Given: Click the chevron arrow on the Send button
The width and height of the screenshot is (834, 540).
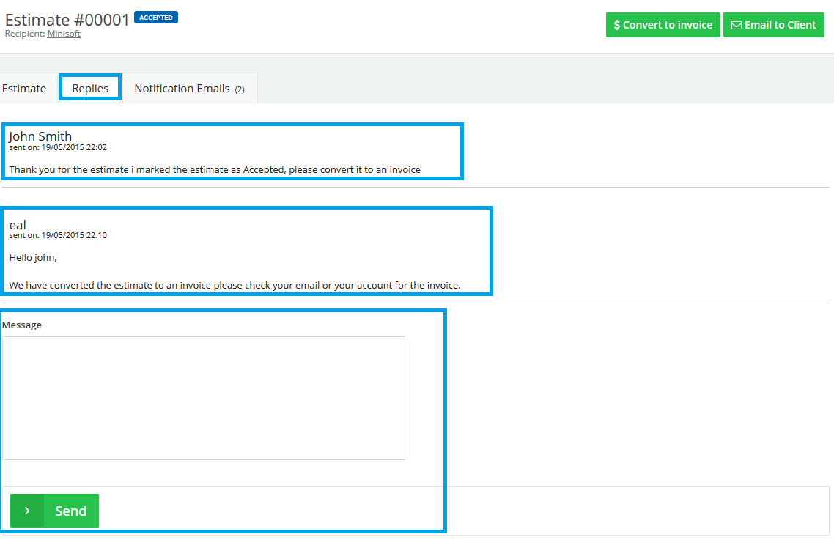Looking at the screenshot, I should tap(27, 511).
